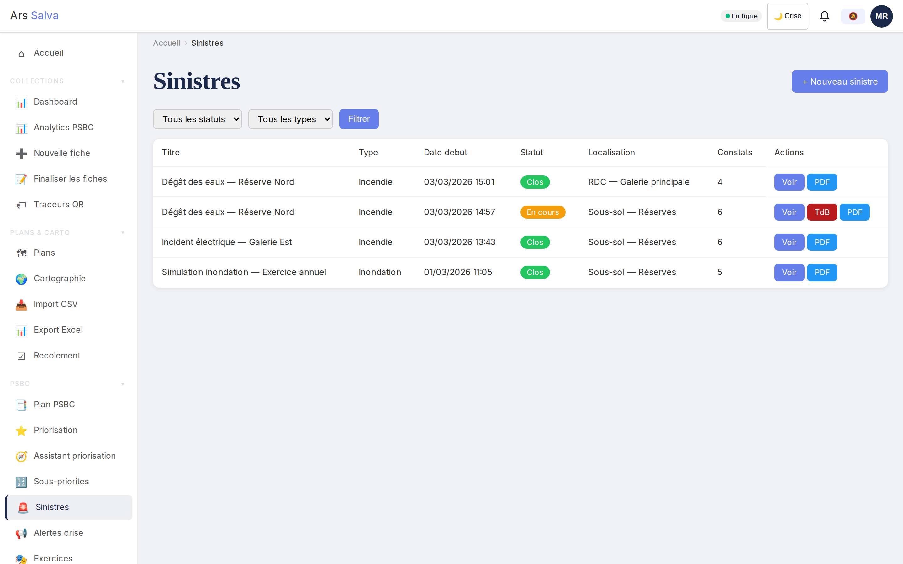The height and width of the screenshot is (564, 903).
Task: Toggle Crise mode button
Action: coord(787,16)
